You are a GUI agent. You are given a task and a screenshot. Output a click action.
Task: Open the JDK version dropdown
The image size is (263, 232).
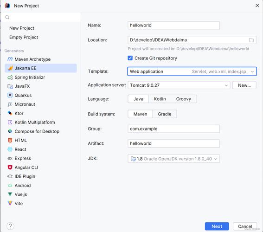pyautogui.click(x=173, y=159)
